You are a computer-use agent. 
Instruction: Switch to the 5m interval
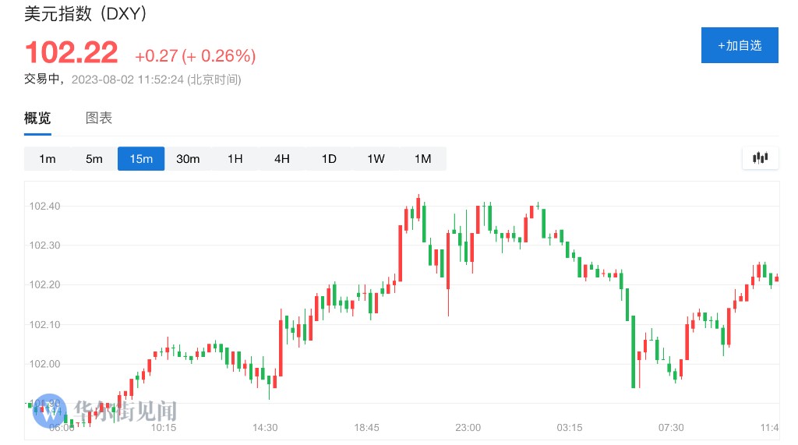pyautogui.click(x=94, y=159)
